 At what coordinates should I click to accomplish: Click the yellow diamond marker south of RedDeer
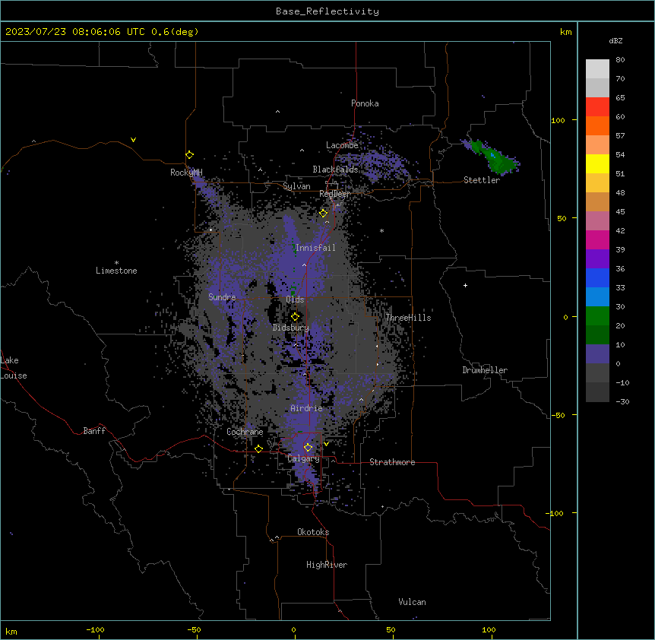tap(324, 214)
